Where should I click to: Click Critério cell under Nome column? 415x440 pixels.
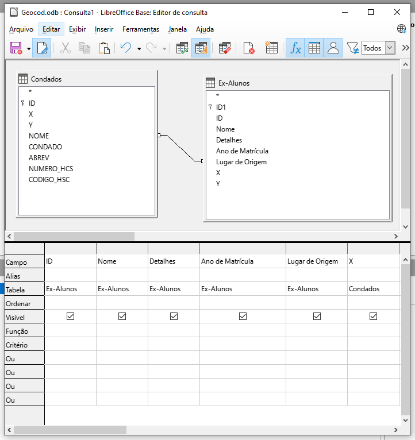[x=122, y=345]
